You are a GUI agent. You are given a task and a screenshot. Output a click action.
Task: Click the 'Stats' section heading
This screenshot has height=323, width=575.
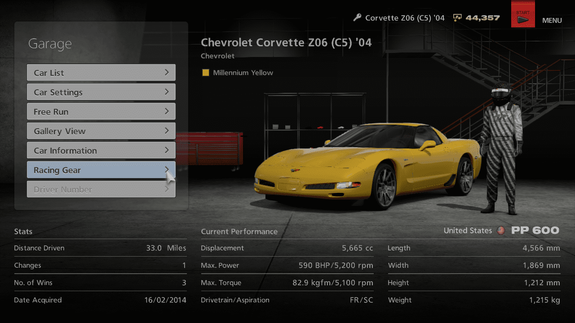pyautogui.click(x=23, y=231)
